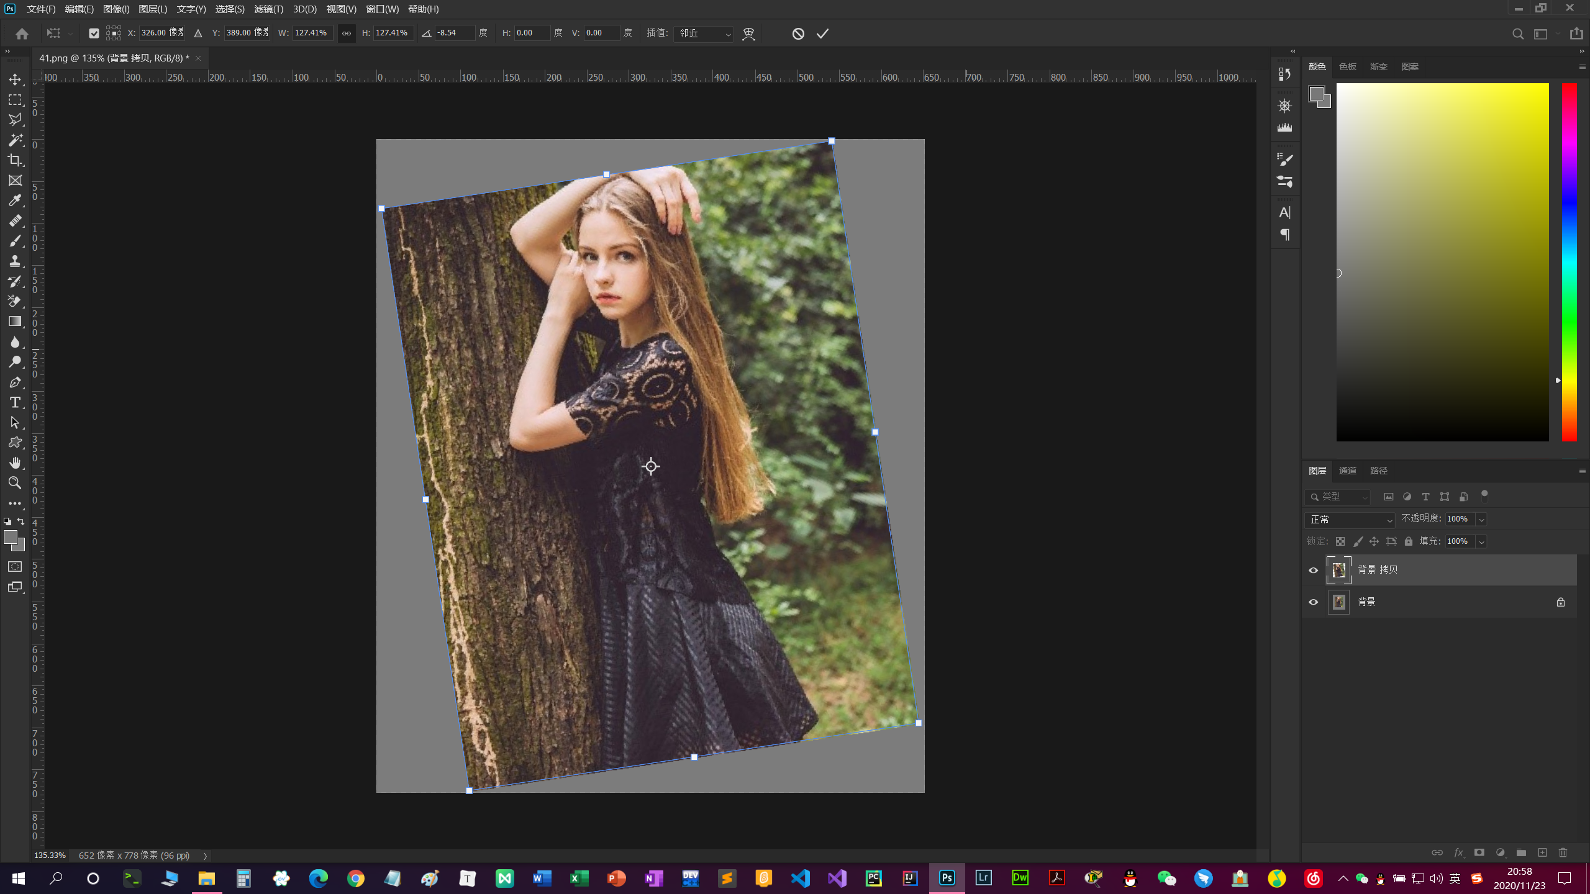Select the Clone Stamp tool
Viewport: 1590px width, 894px height.
[15, 261]
